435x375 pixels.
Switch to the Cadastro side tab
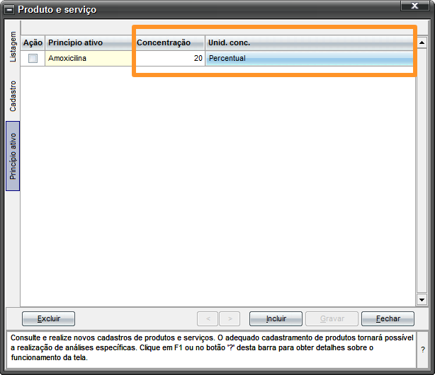[x=13, y=96]
